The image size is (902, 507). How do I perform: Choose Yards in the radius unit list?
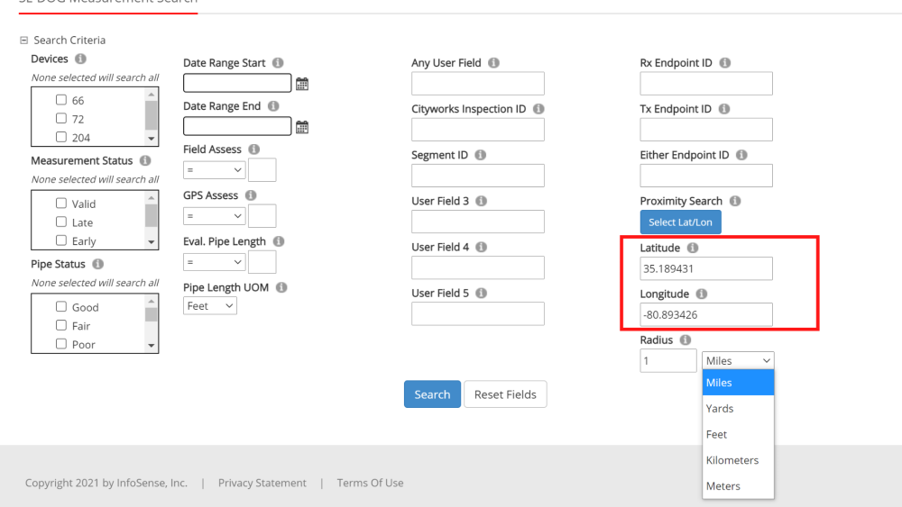click(720, 408)
